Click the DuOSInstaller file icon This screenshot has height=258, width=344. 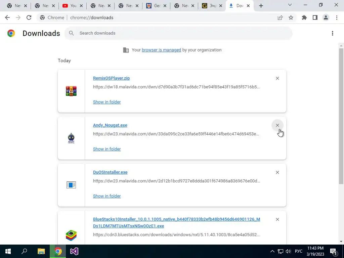(x=71, y=185)
